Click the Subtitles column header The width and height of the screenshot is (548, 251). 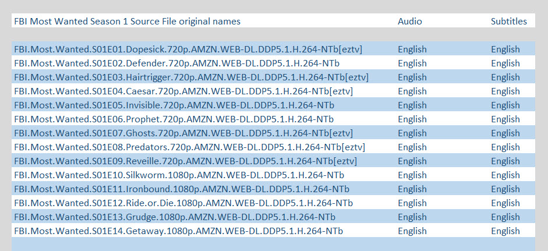[509, 22]
